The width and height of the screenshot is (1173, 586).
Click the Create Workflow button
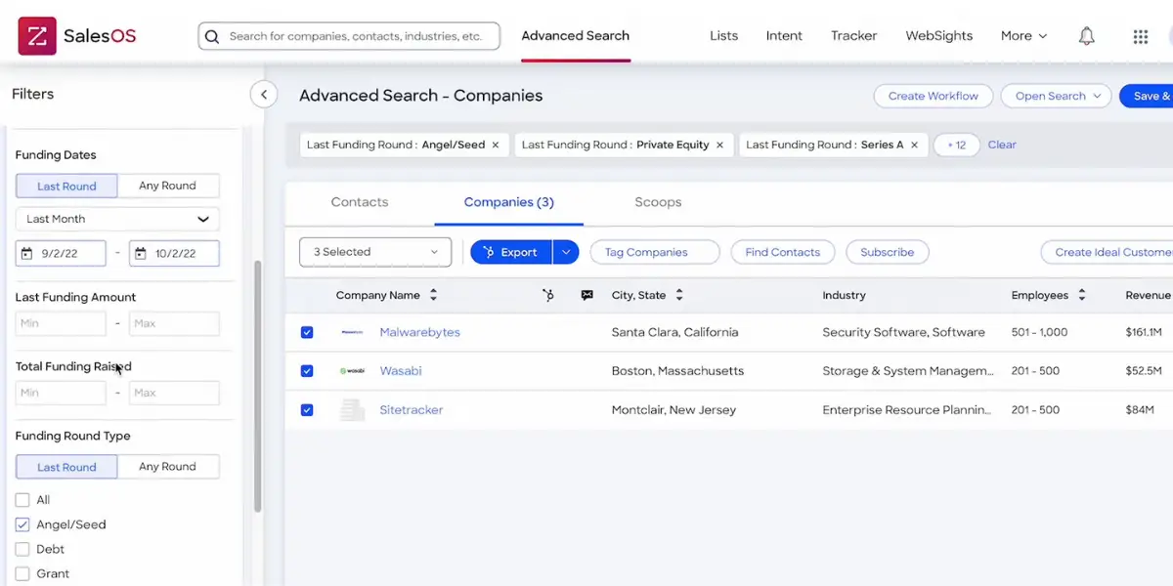(934, 96)
